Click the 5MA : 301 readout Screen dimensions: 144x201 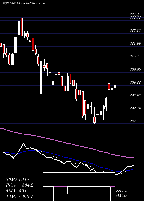point(16,191)
